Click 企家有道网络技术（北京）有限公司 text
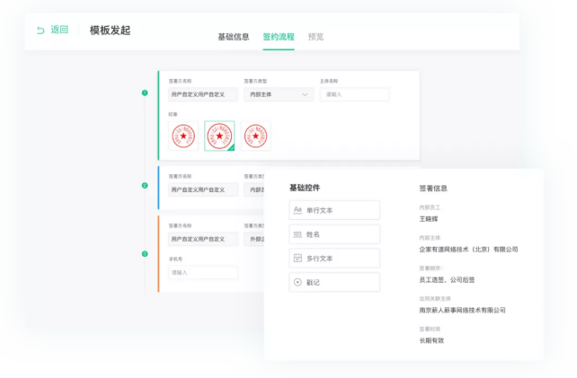 468,250
